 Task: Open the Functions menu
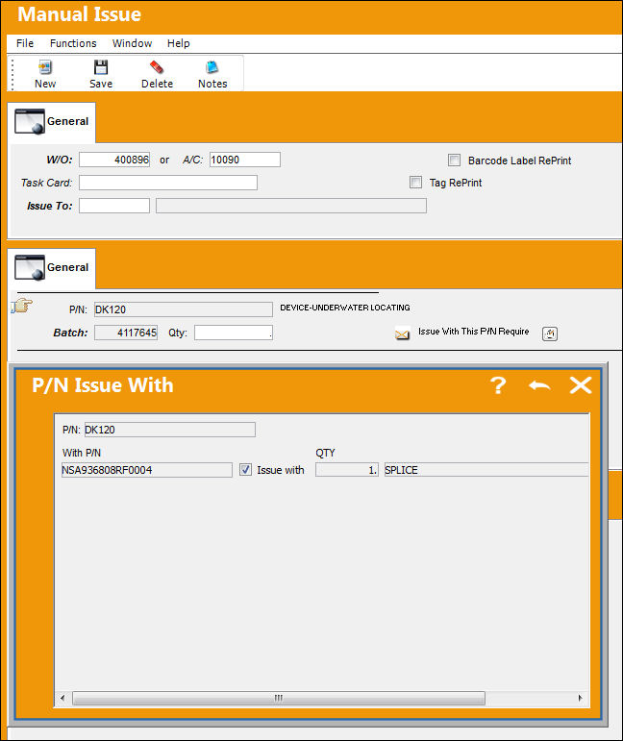tap(73, 43)
